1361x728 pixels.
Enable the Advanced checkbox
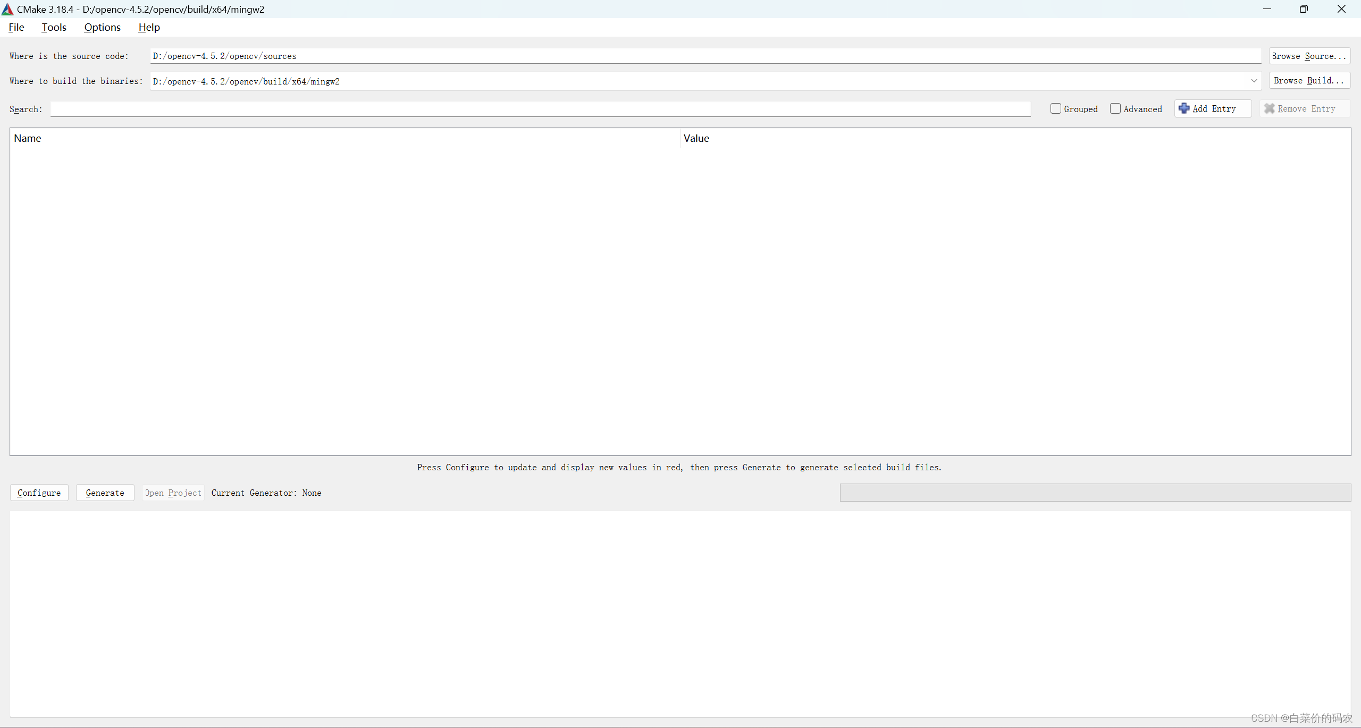(x=1115, y=108)
